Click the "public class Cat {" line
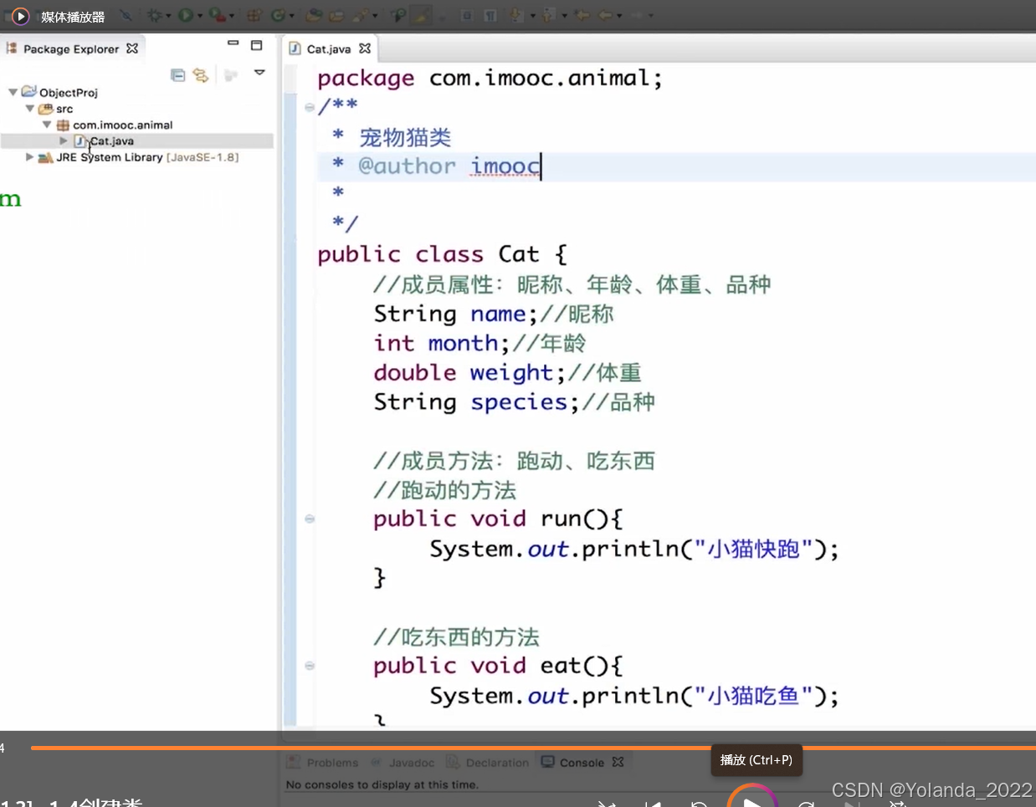Viewport: 1036px width, 807px height. coord(442,254)
